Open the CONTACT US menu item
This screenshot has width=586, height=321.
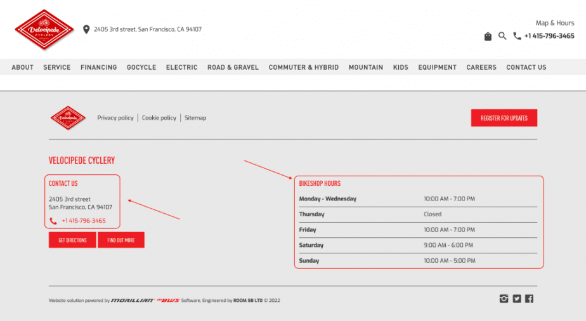(526, 67)
